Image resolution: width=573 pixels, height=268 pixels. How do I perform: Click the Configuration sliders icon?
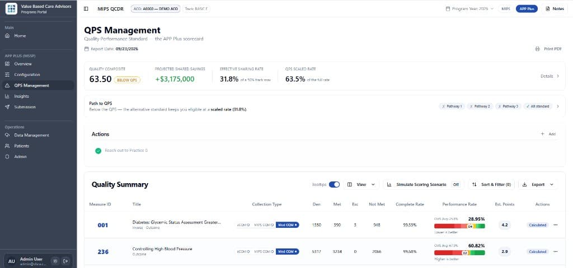pos(7,74)
